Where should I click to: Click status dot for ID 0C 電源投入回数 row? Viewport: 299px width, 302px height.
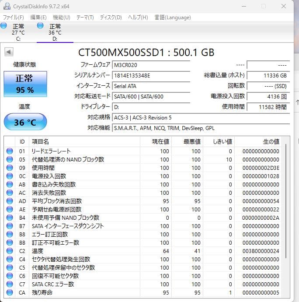coord(10,176)
